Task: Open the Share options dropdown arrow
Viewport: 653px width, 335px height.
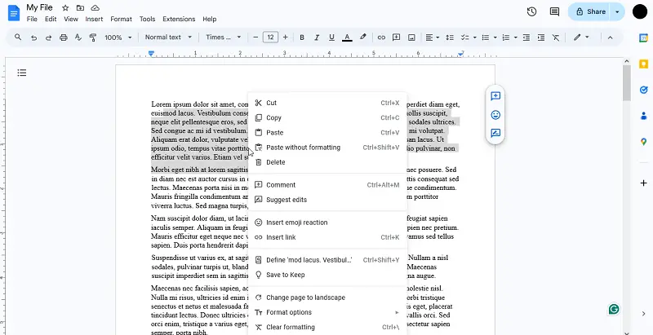Action: [617, 11]
